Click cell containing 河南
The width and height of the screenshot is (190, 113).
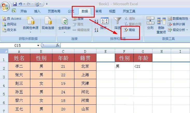click(x=85, y=100)
